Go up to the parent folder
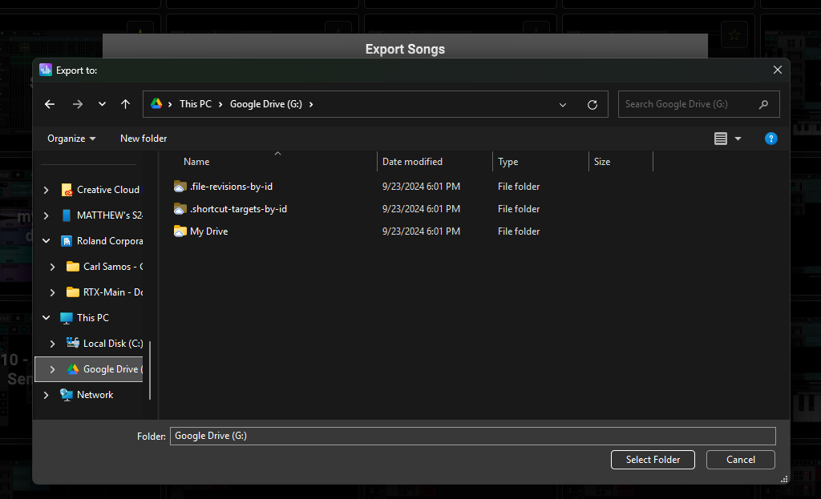The width and height of the screenshot is (821, 499). [125, 103]
